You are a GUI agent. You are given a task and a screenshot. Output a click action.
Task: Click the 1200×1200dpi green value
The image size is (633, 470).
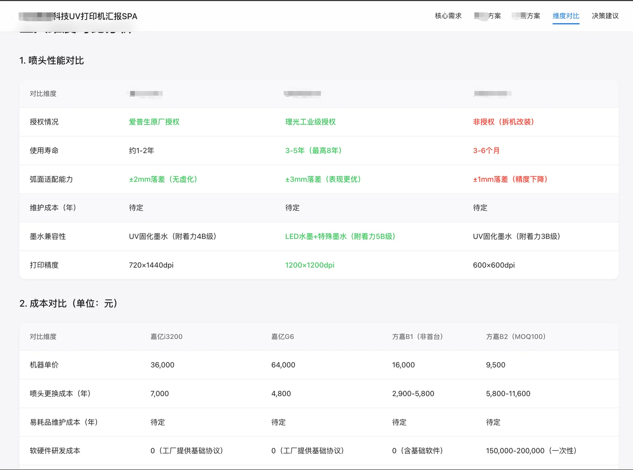point(310,265)
